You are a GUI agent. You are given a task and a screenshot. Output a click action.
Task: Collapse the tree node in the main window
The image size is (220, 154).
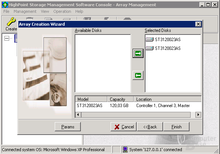(x=7, y=38)
